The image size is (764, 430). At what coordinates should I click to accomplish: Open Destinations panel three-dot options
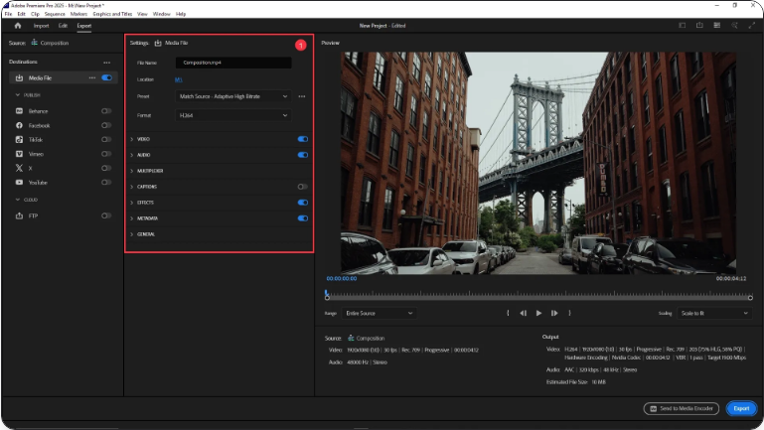point(106,62)
